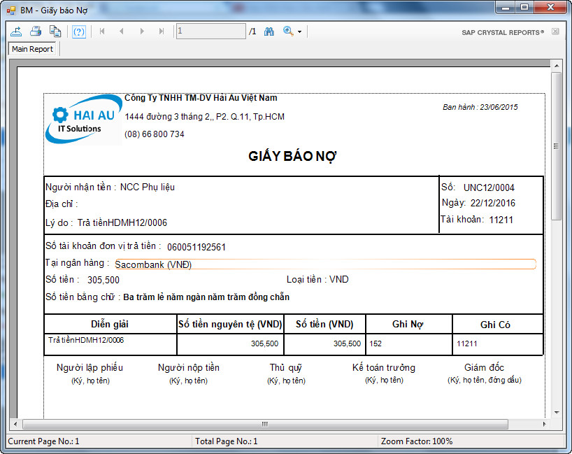Click the Thủ quỹ signature label
572x454 pixels.
pyautogui.click(x=285, y=368)
